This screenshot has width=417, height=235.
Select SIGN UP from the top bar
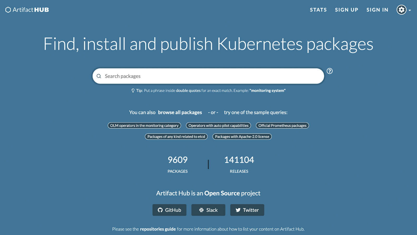click(x=346, y=10)
